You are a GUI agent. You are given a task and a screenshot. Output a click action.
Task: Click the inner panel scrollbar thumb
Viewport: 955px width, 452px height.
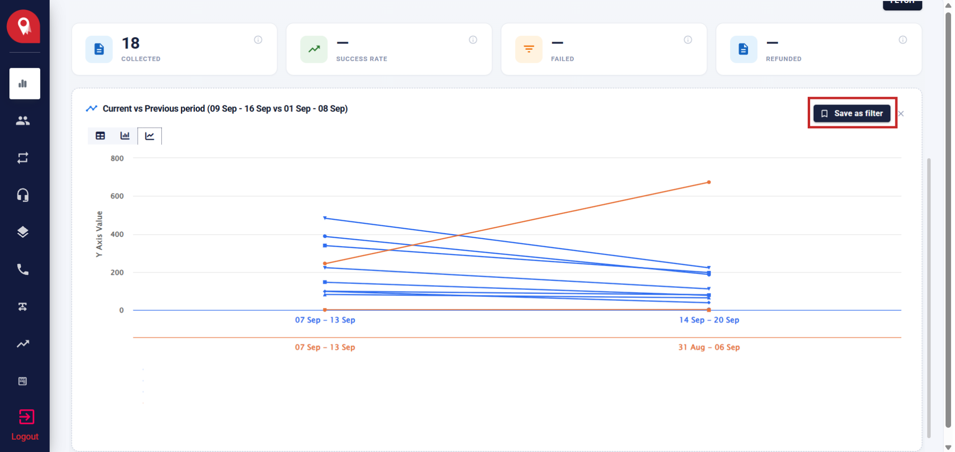pyautogui.click(x=929, y=298)
